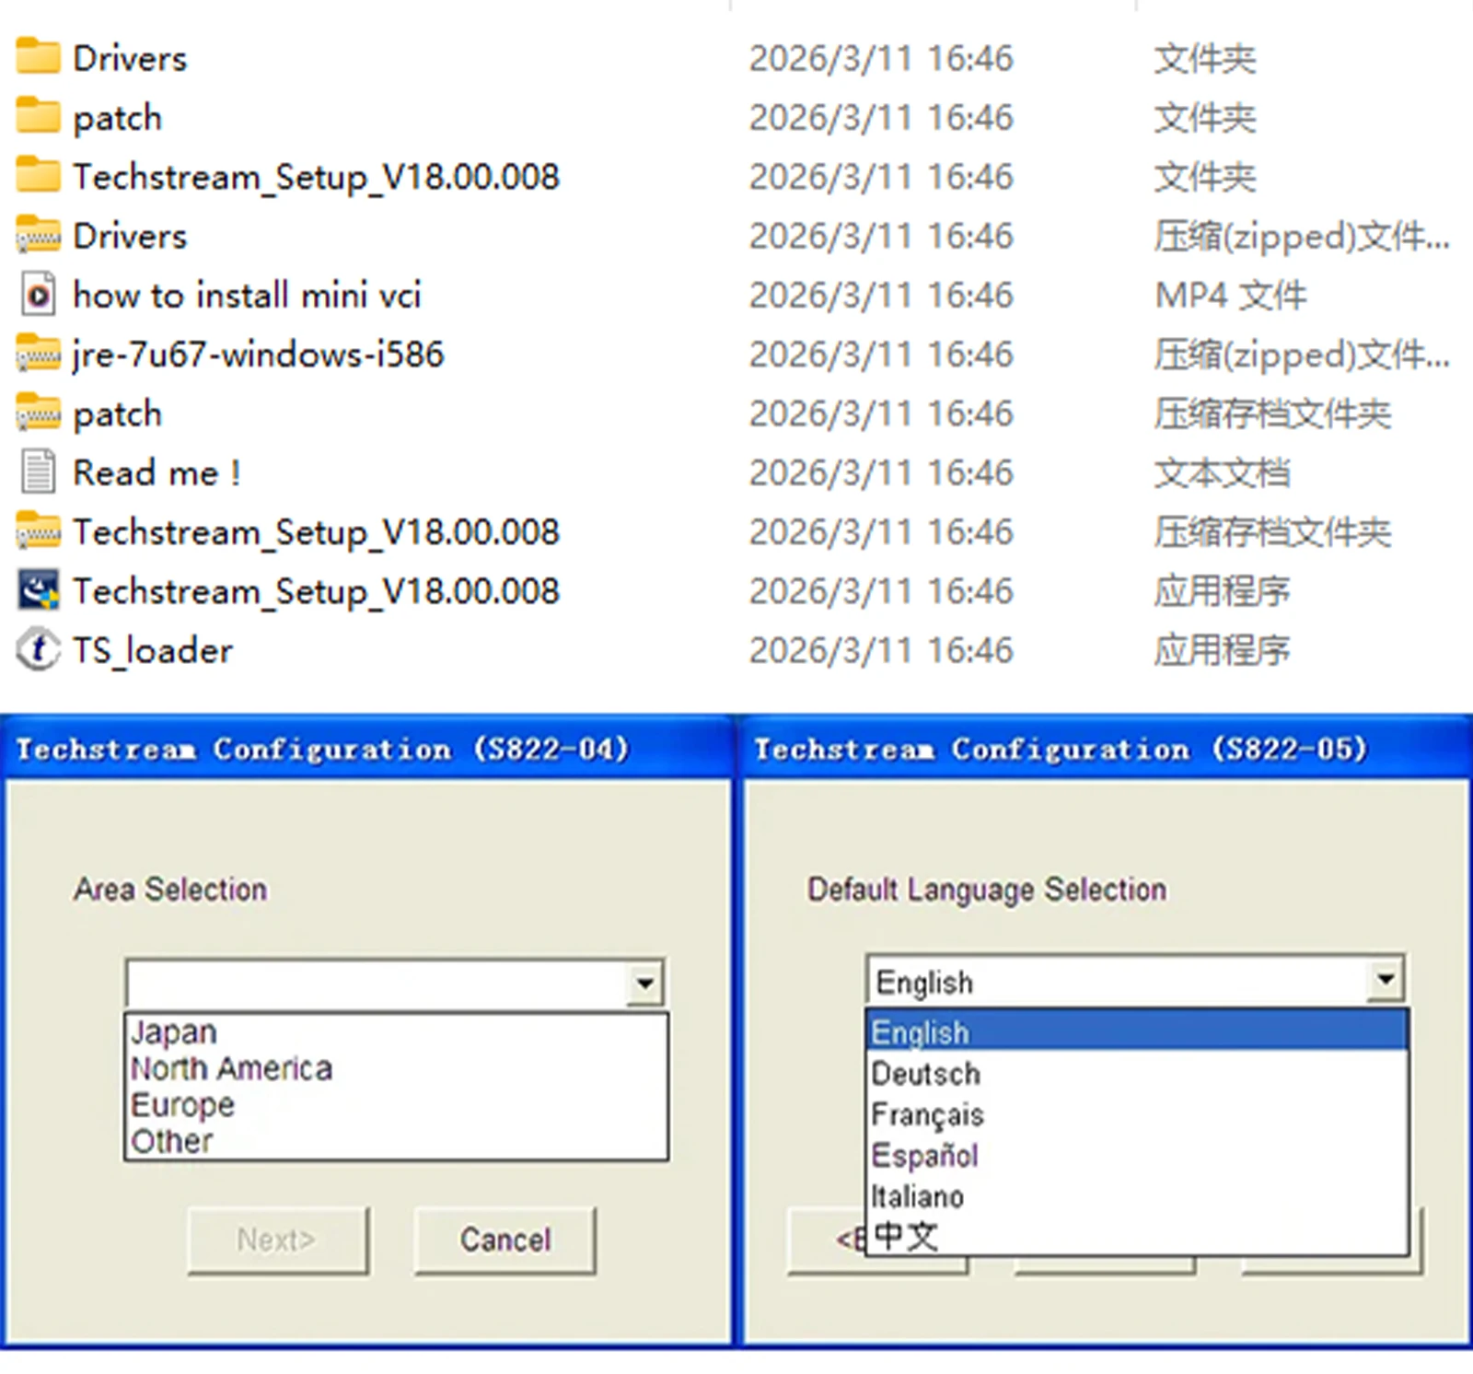Click the Techstream Configuration (S822-05) title bar
The height and width of the screenshot is (1374, 1473).
tap(1106, 749)
